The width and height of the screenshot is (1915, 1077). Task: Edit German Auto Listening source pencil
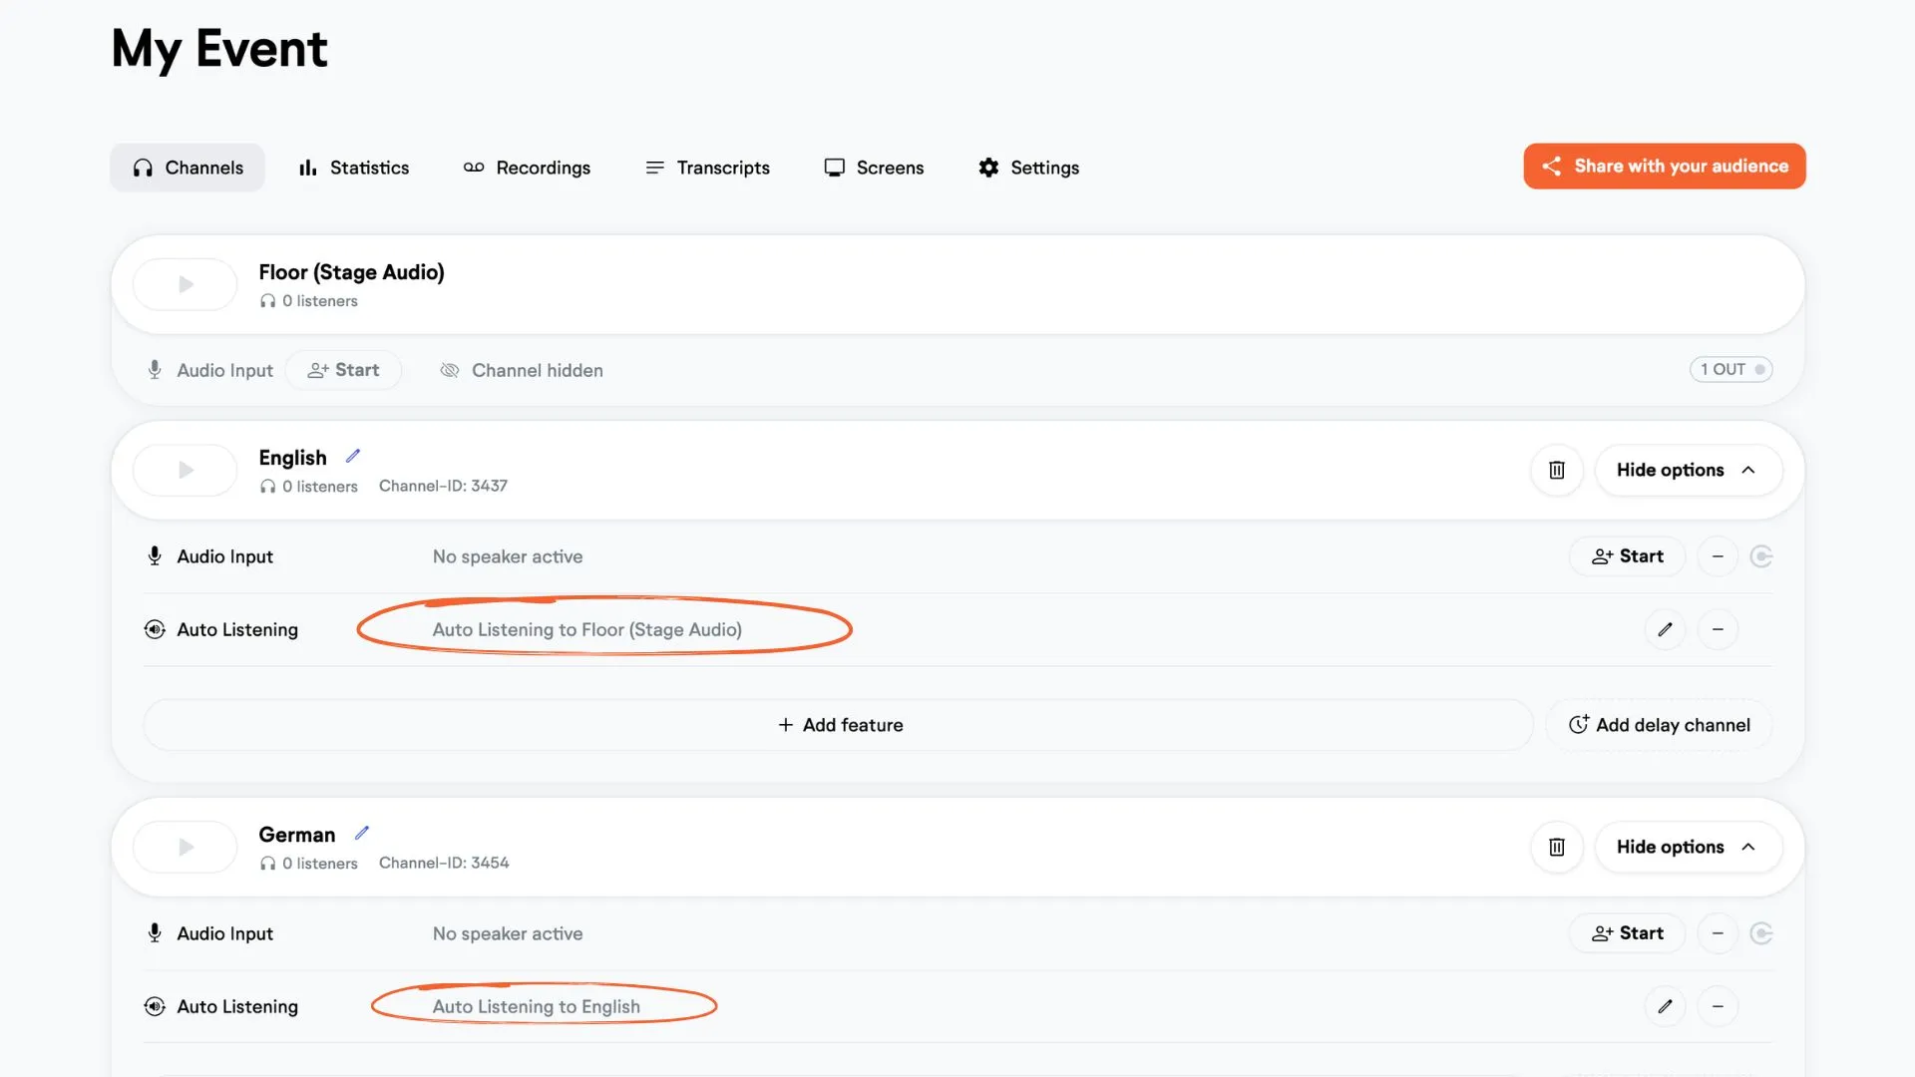(1665, 1006)
